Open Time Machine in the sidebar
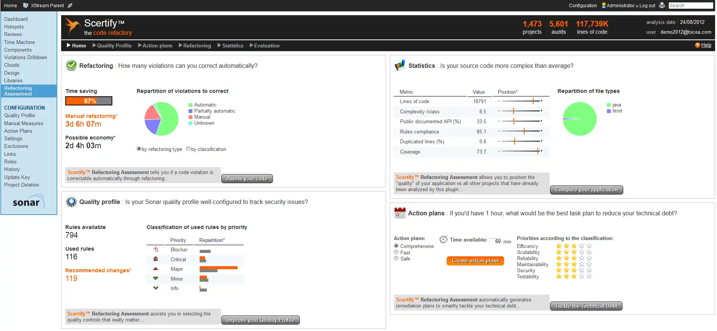The image size is (717, 331). (x=19, y=42)
